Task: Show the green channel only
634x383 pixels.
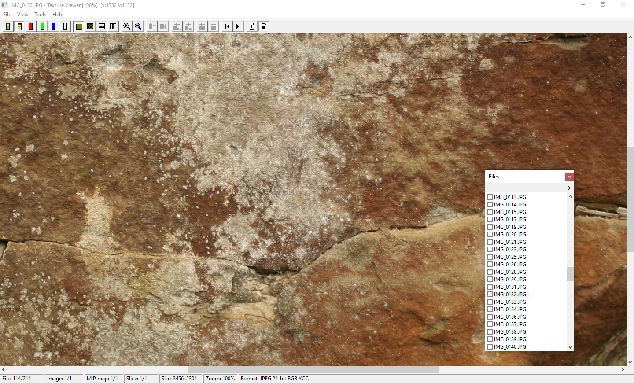Action: point(42,26)
